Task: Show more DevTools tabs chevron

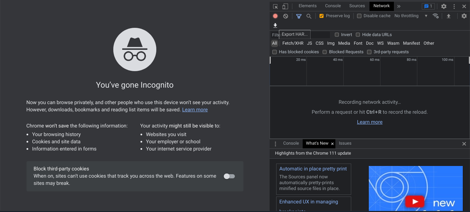Action: 399,6
